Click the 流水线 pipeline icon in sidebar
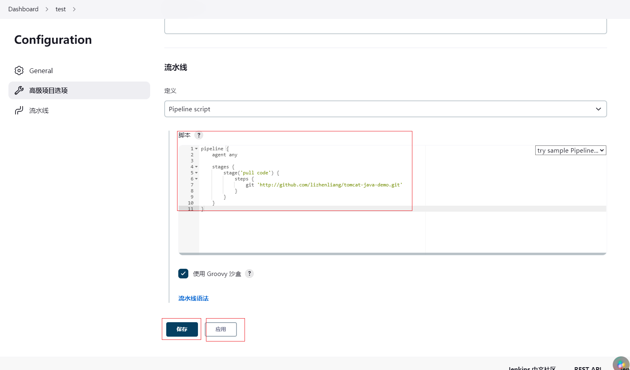The image size is (630, 370). click(x=19, y=110)
